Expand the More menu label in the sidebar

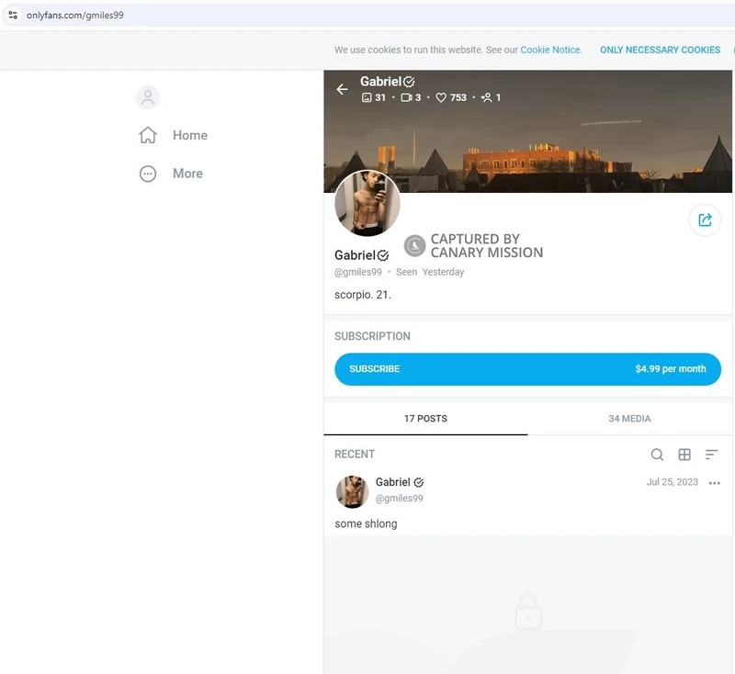click(x=187, y=174)
